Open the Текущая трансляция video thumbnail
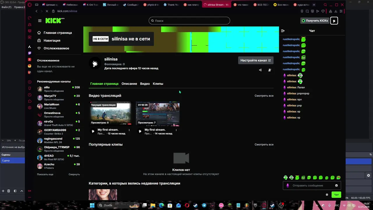Screen dimensions: 373x210 point(110,114)
